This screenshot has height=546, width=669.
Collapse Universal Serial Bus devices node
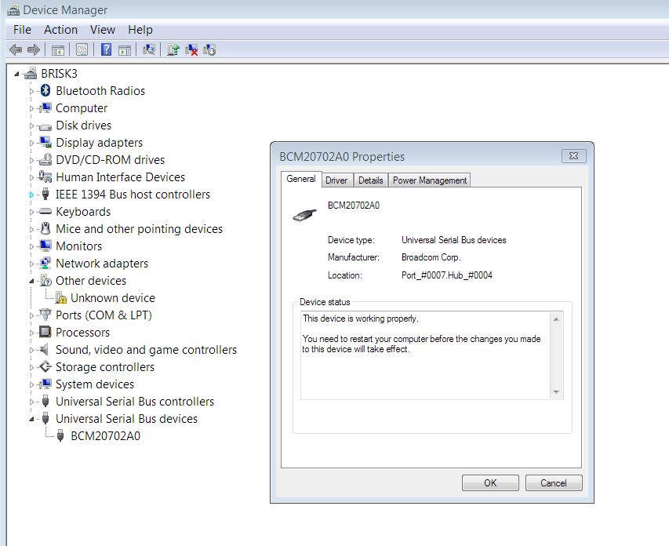pos(32,419)
